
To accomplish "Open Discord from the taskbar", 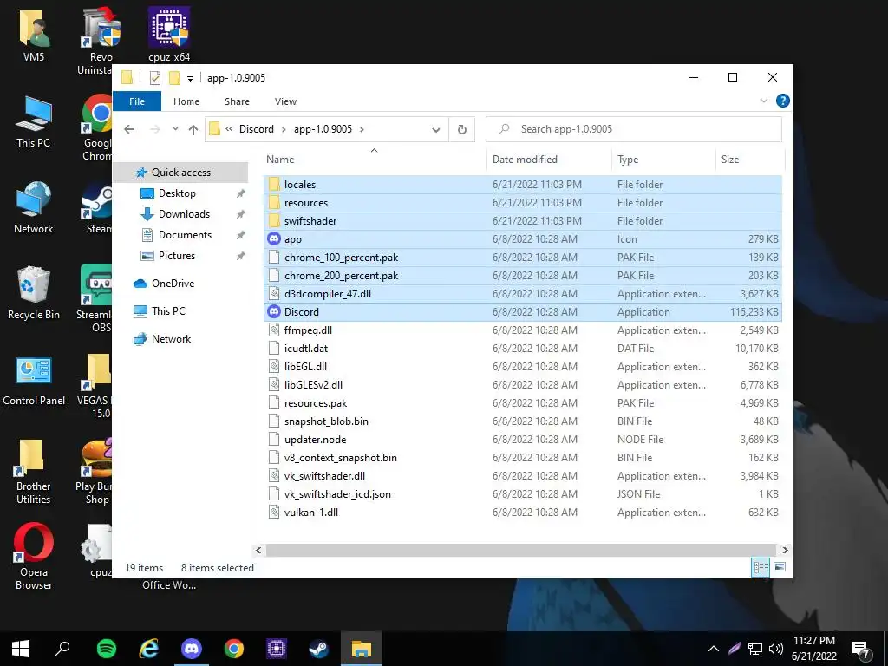I will 192,648.
